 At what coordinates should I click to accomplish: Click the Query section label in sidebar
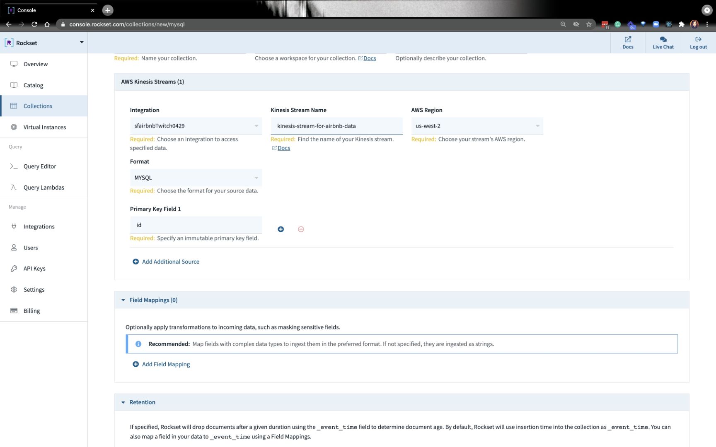click(15, 147)
